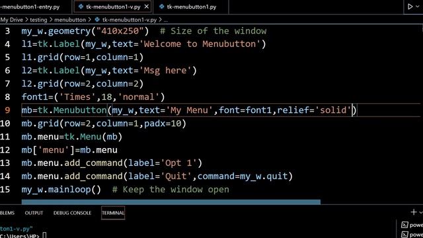The image size is (423, 238).
Task: Select the second powershell terminal entry
Action: click(412, 235)
